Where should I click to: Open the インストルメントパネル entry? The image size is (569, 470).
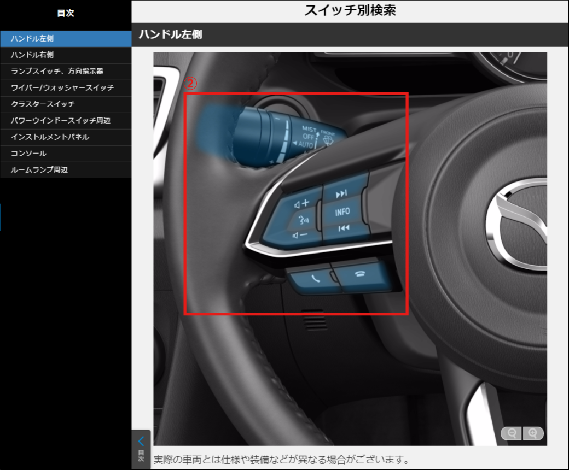[x=50, y=137]
